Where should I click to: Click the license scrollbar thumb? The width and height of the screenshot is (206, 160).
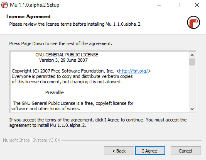click(x=192, y=62)
